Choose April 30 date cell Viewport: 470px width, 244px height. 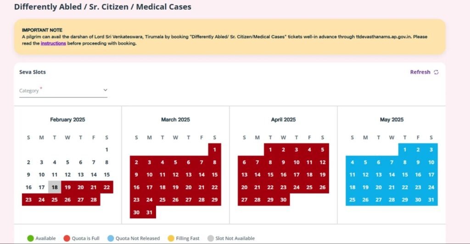(283, 200)
